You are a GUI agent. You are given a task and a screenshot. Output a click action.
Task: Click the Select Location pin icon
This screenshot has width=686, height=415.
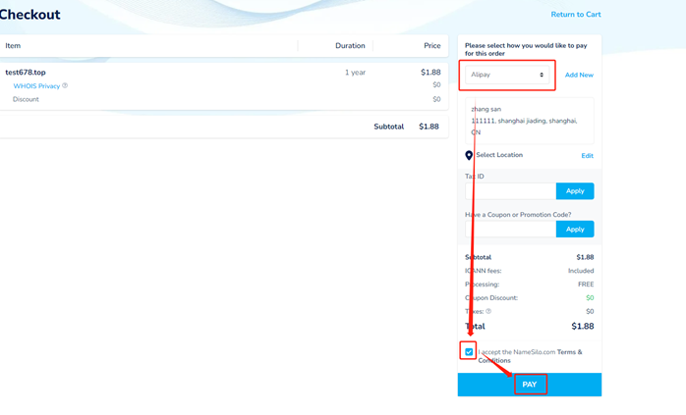469,156
